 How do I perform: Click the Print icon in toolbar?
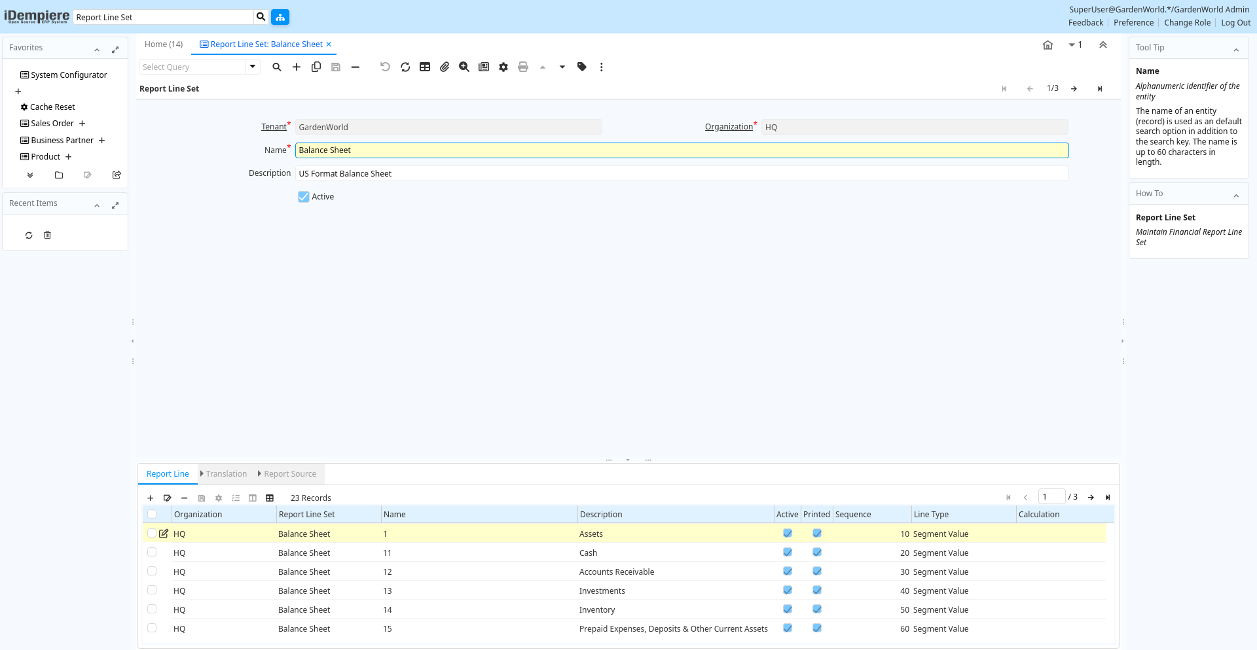point(522,67)
